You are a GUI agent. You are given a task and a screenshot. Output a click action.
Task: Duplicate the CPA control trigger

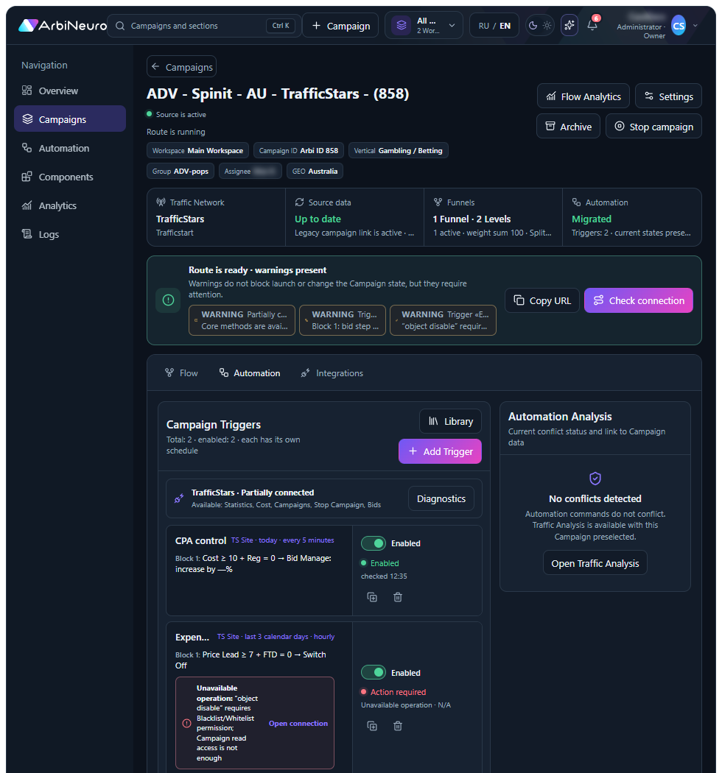pos(372,597)
